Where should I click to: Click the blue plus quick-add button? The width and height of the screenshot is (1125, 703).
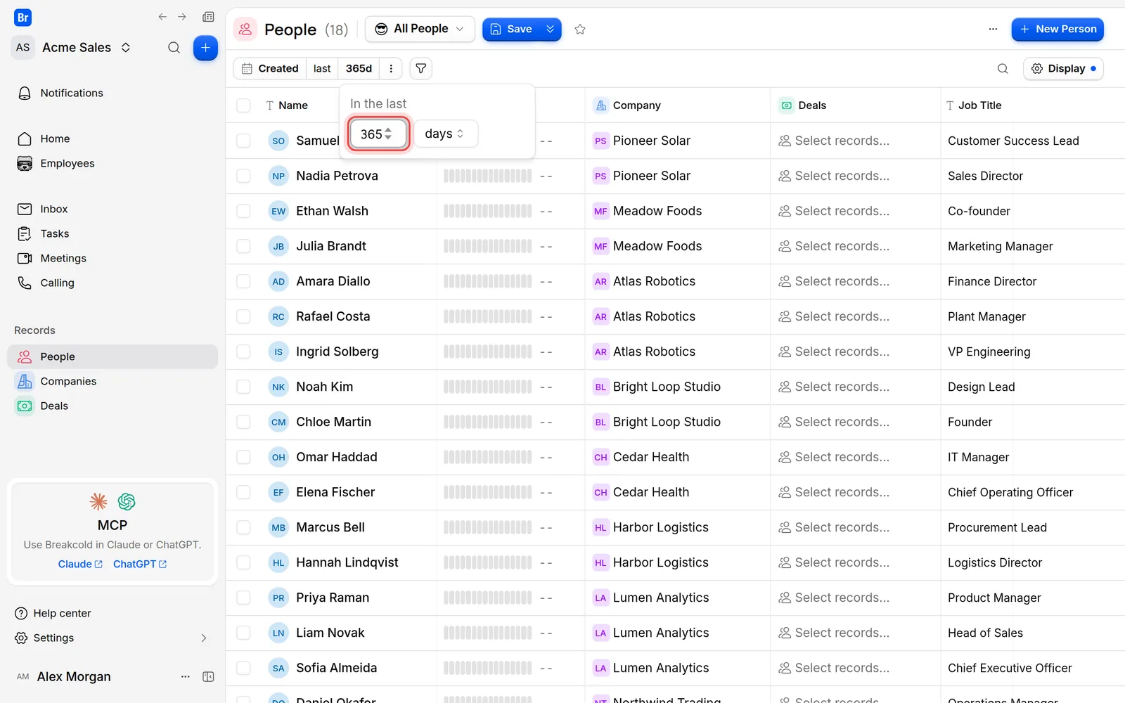[205, 48]
